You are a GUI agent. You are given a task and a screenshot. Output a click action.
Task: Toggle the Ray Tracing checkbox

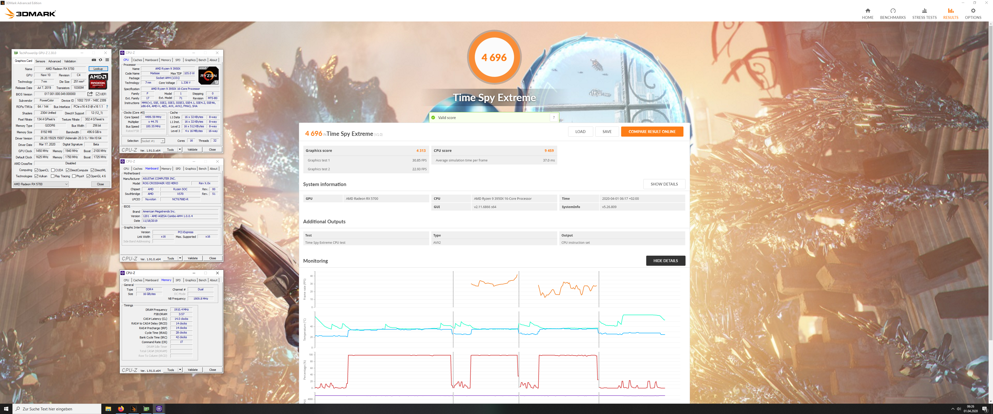click(53, 176)
